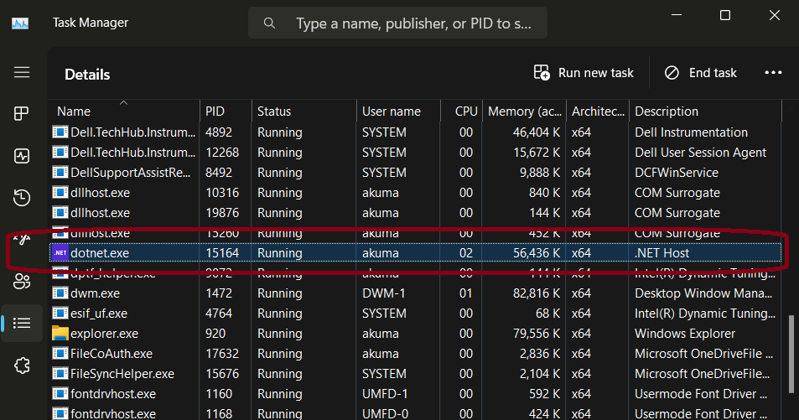Click the Details page heading
The width and height of the screenshot is (799, 420).
(87, 75)
